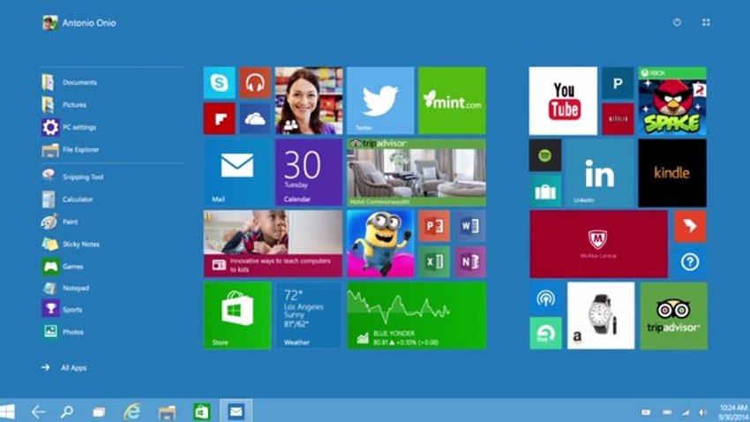Open the Calendar tile showing 30
750x422 pixels.
point(309,172)
